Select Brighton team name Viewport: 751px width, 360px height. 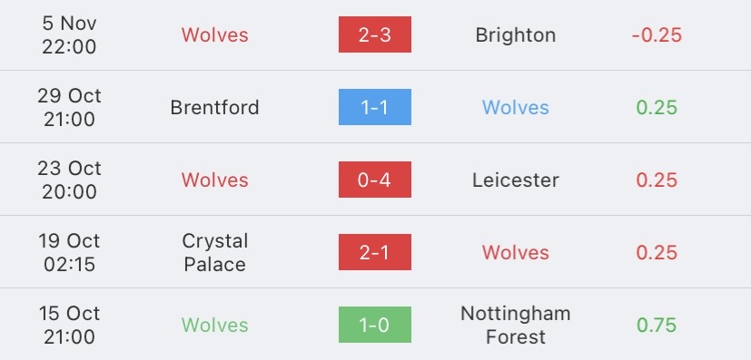[x=516, y=35]
